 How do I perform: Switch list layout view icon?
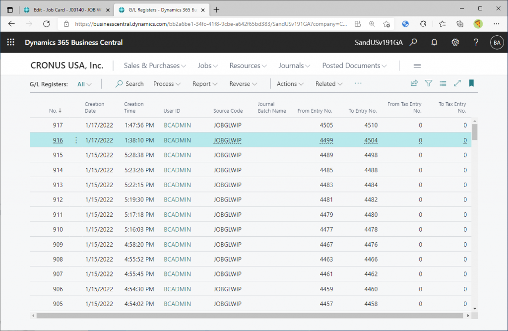click(443, 84)
